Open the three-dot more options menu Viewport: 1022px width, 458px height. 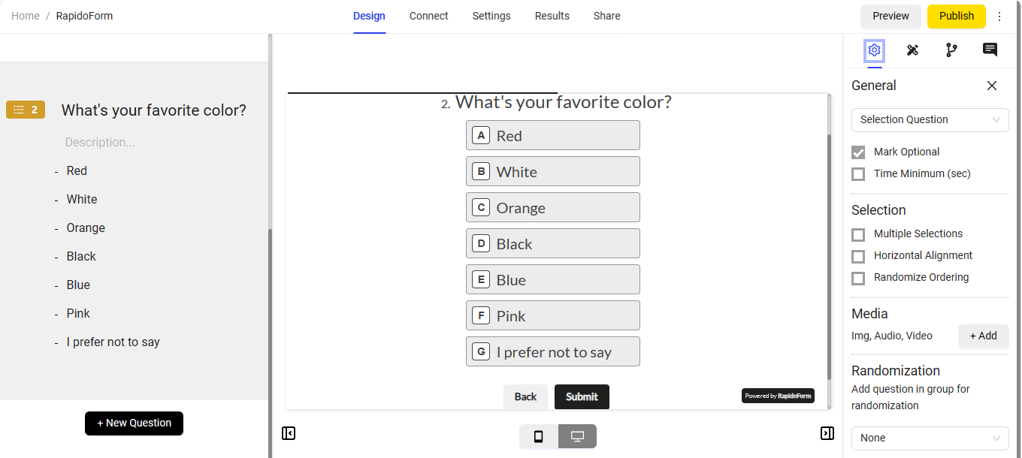point(999,17)
